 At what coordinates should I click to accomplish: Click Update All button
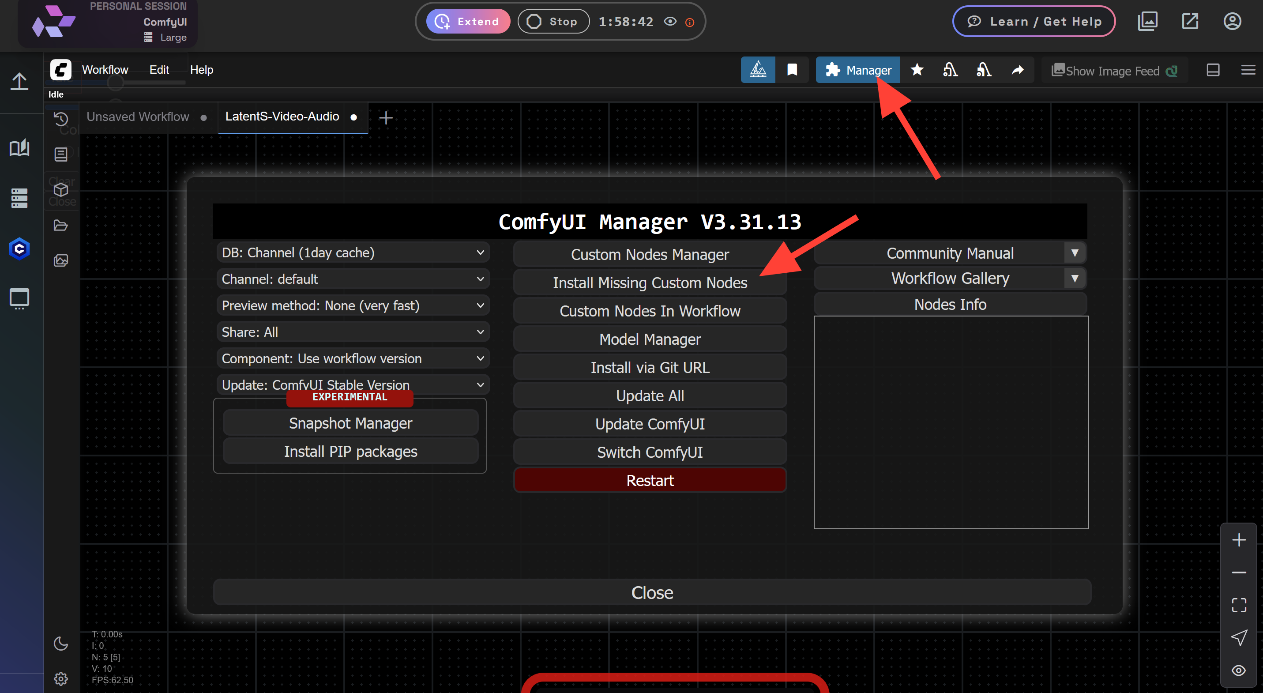(x=650, y=396)
